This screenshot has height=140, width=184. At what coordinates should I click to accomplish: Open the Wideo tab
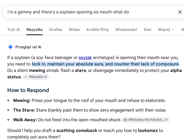pyautogui.click(x=74, y=30)
